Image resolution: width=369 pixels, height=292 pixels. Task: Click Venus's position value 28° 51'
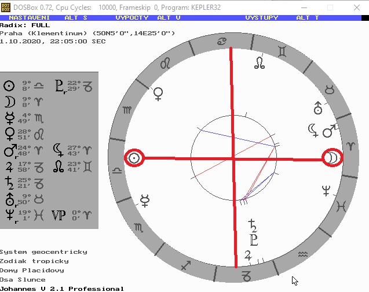click(24, 134)
